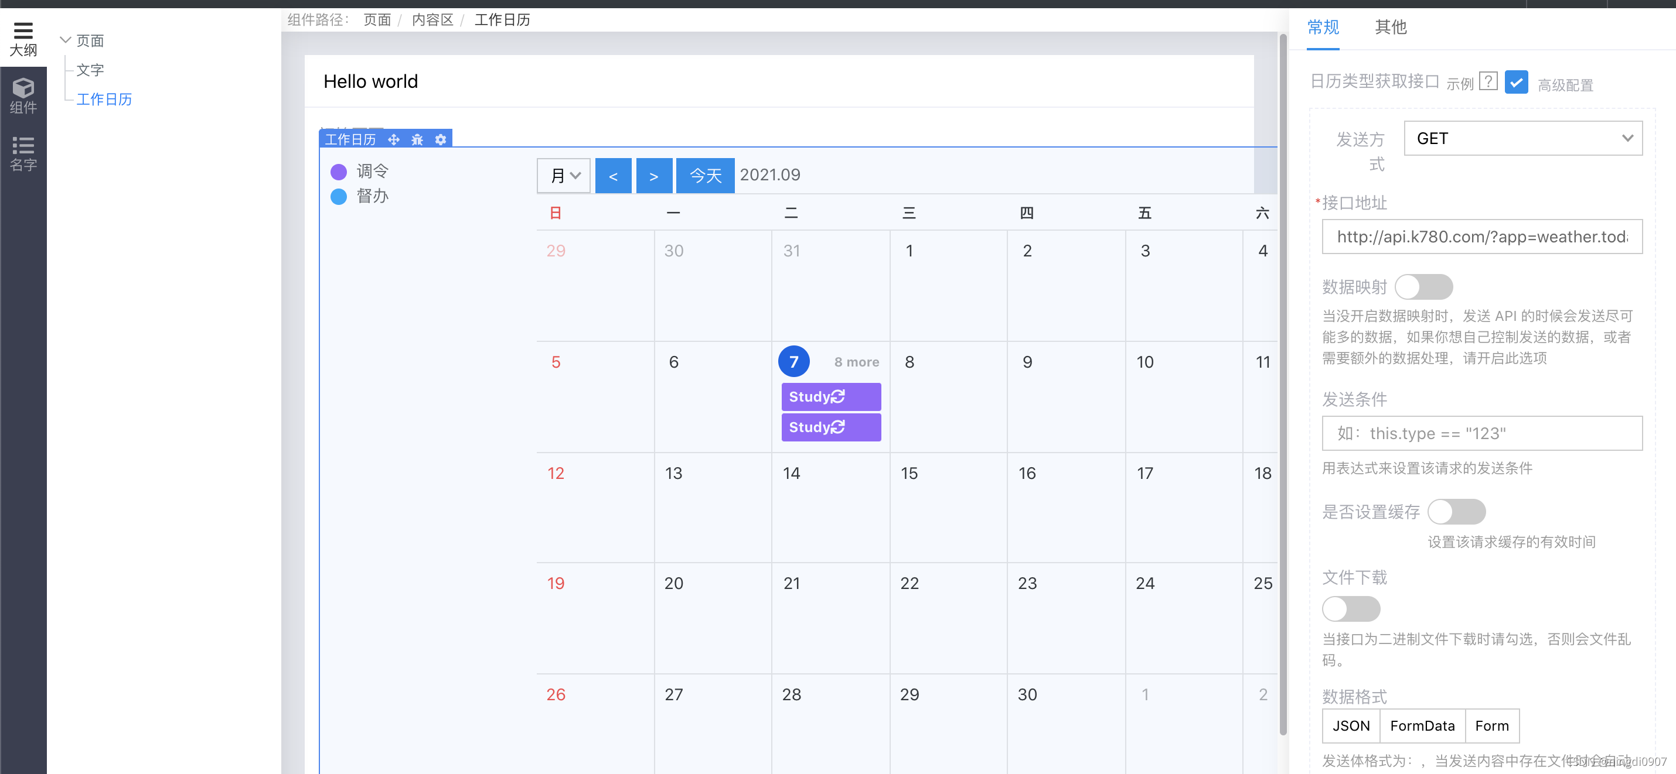Click the 8 more link on day 7
This screenshot has width=1676, height=774.
[856, 362]
